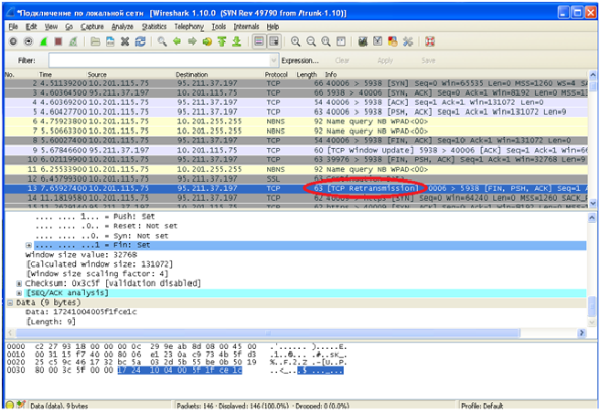The height and width of the screenshot is (413, 599).
Task: Open the Edit menu
Action: pyautogui.click(x=31, y=26)
